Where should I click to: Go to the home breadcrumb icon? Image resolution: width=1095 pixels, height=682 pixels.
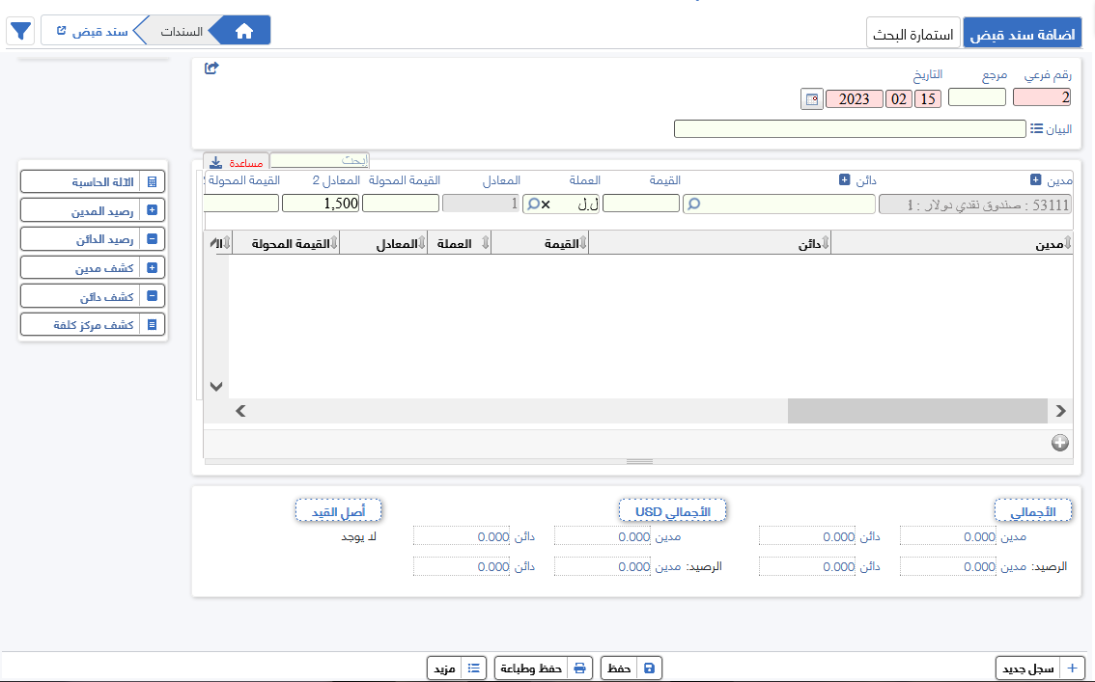pyautogui.click(x=243, y=32)
